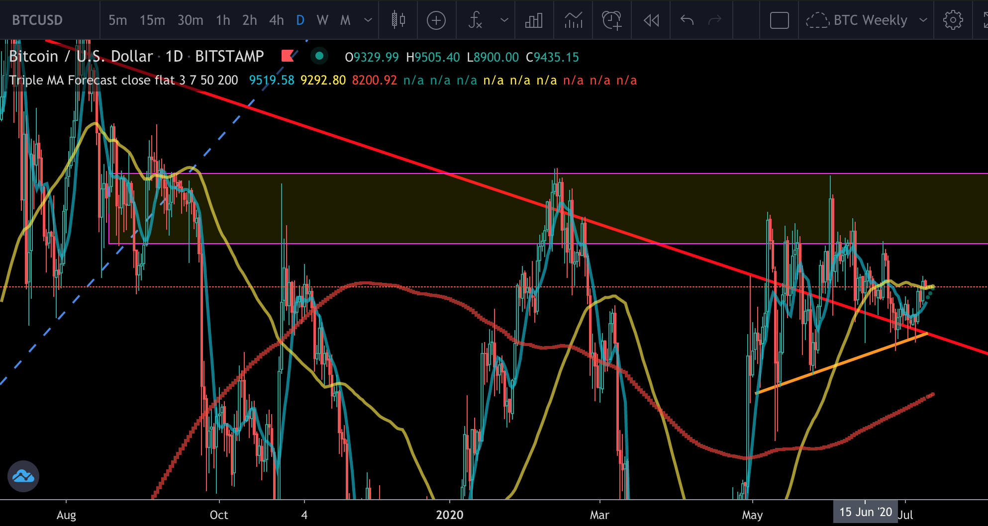The image size is (988, 526).
Task: Select the Triple MA Forecast indicator legend
Action: click(123, 80)
